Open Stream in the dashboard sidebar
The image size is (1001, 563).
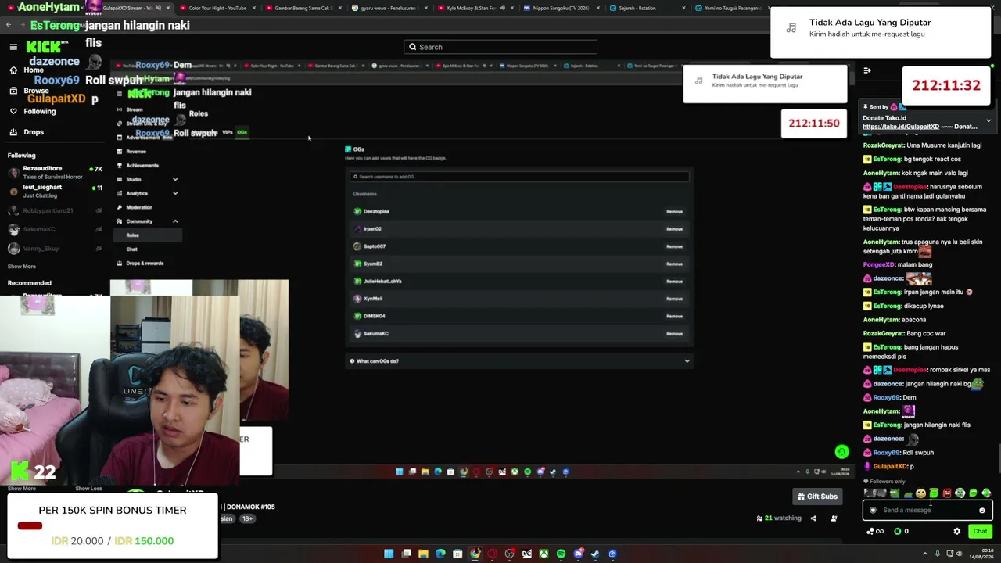[x=135, y=109]
